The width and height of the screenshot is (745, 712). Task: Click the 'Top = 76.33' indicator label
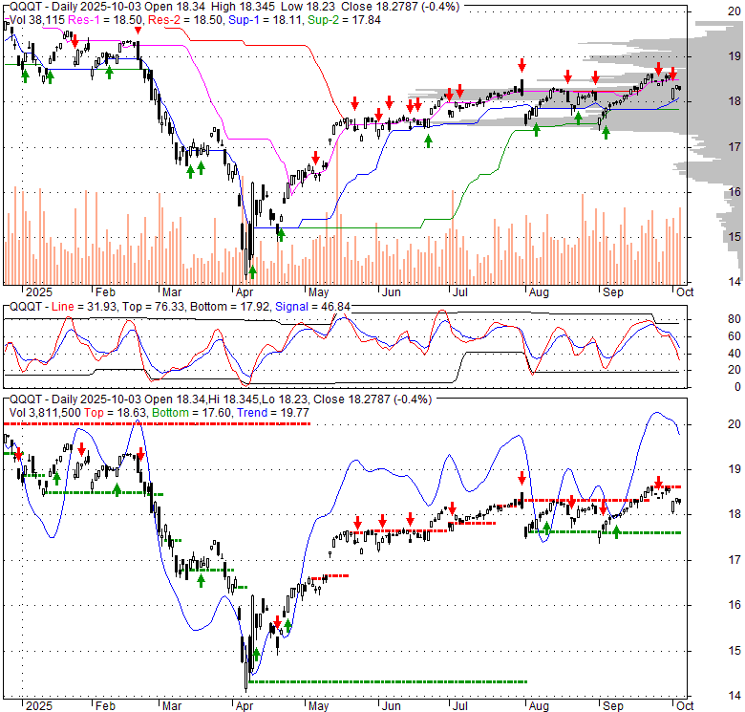[153, 307]
